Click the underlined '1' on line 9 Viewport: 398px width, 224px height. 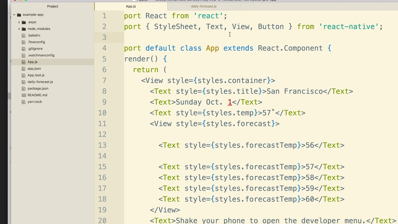coord(230,102)
